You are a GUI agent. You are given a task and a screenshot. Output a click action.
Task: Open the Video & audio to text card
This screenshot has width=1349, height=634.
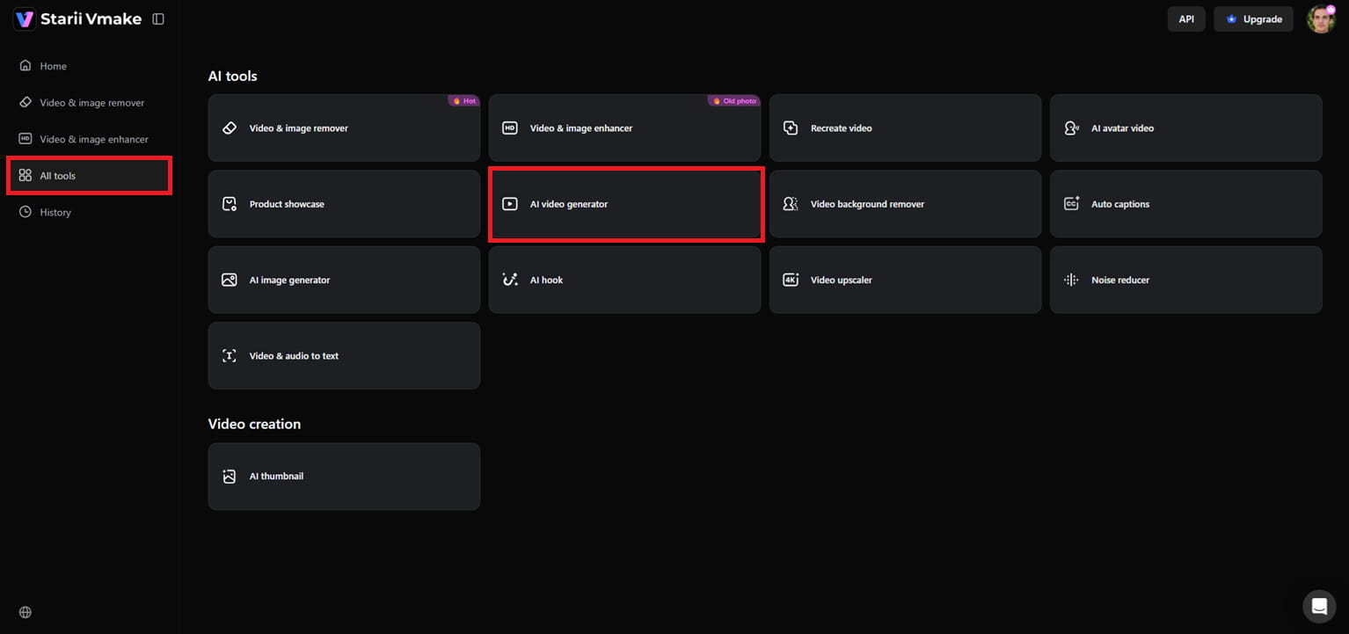pyautogui.click(x=344, y=355)
